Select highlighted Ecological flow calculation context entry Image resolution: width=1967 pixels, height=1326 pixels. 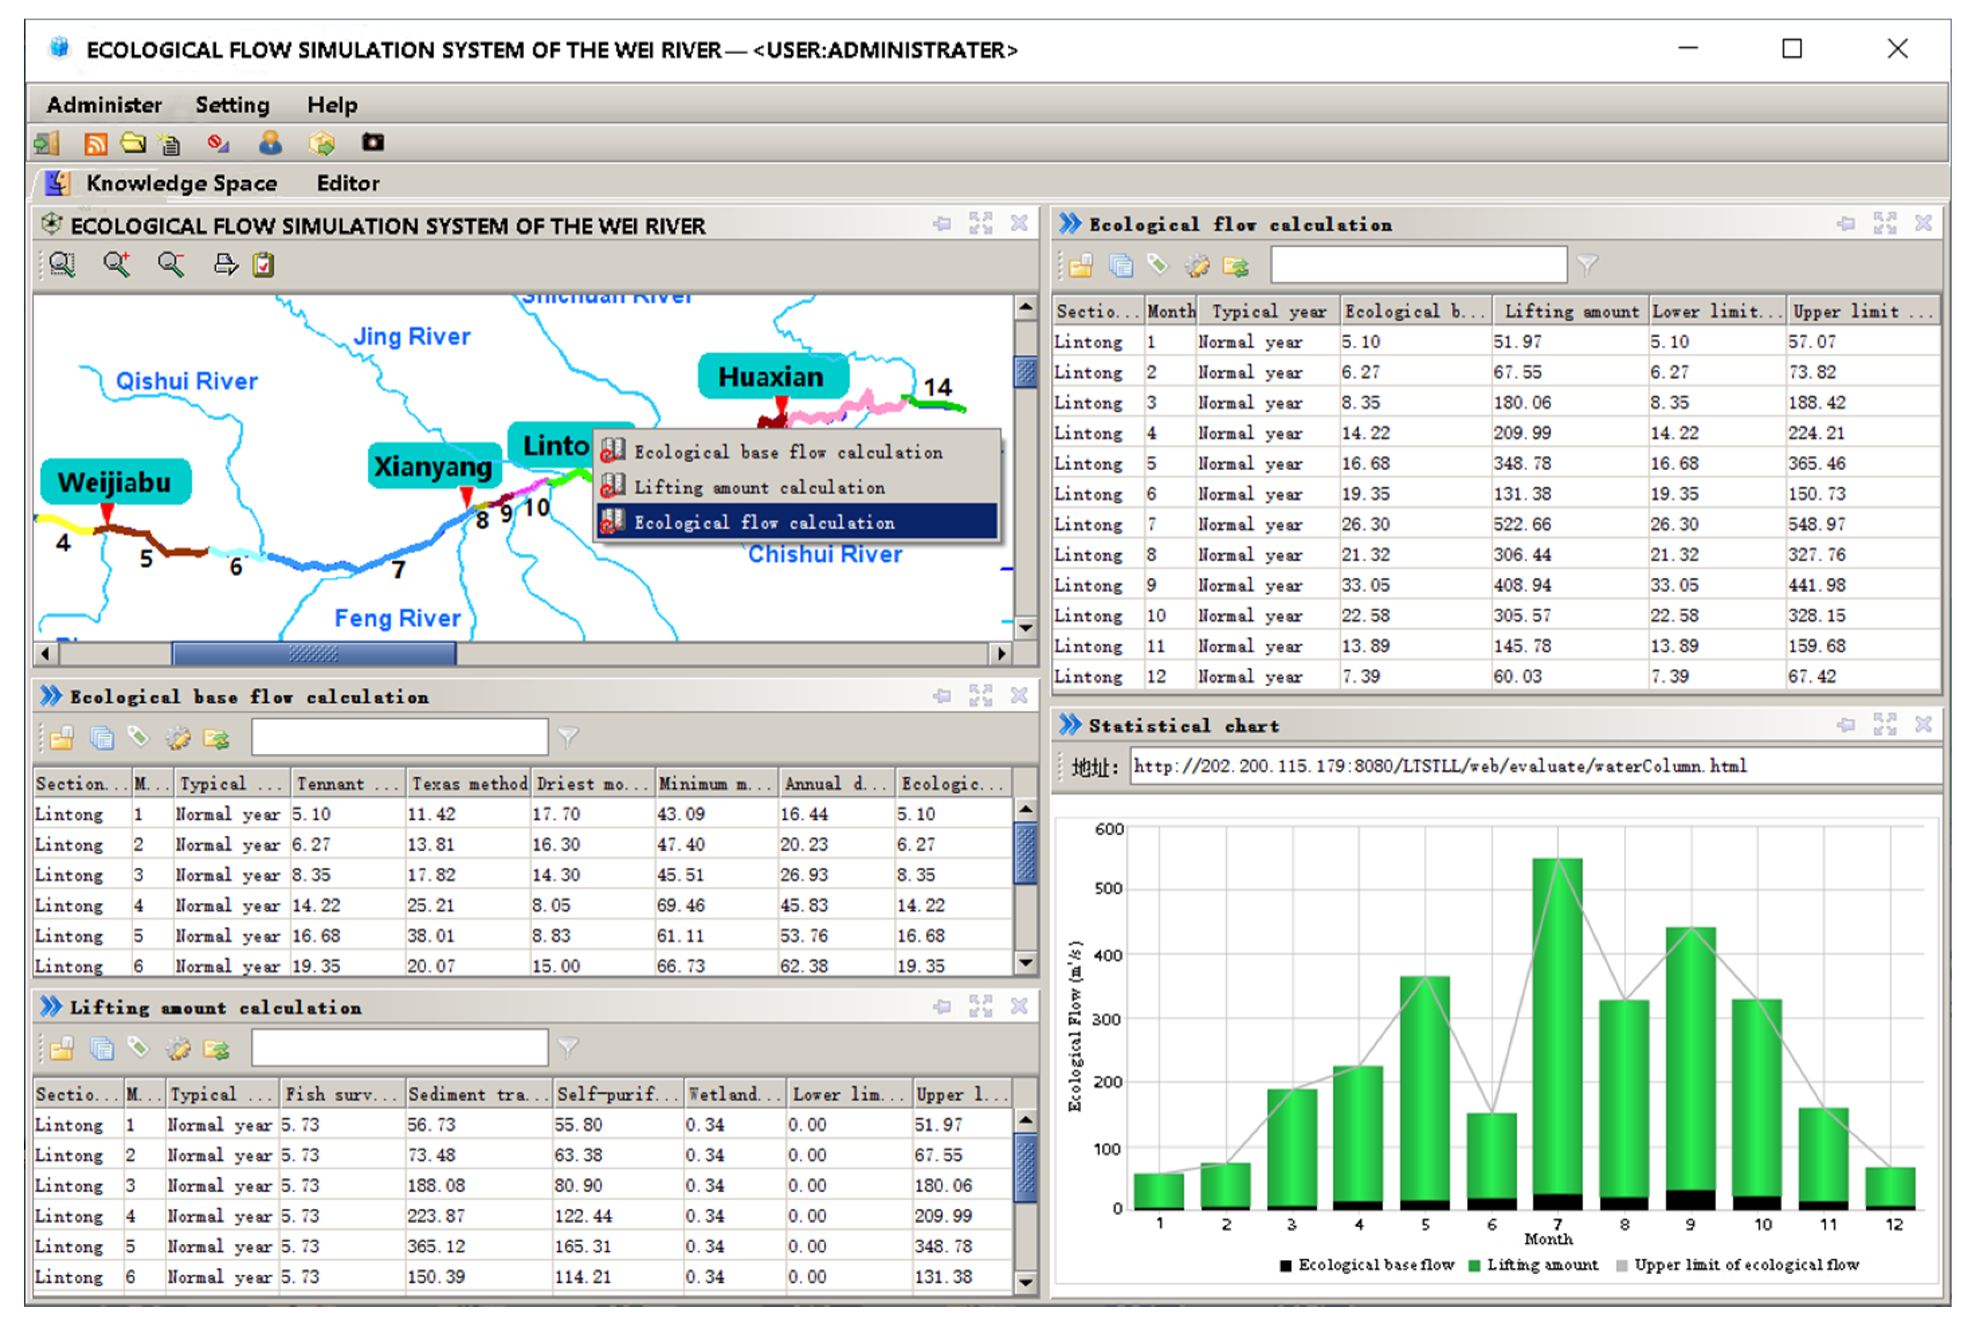pos(797,522)
